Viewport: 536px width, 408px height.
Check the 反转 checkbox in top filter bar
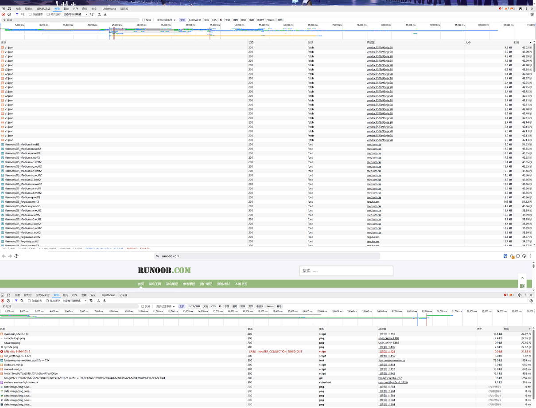[144, 20]
